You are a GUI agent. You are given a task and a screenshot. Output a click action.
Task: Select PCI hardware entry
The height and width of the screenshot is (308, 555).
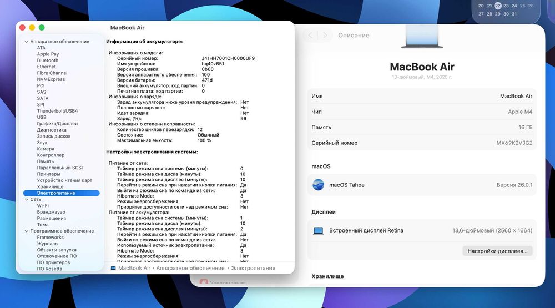pyautogui.click(x=41, y=85)
